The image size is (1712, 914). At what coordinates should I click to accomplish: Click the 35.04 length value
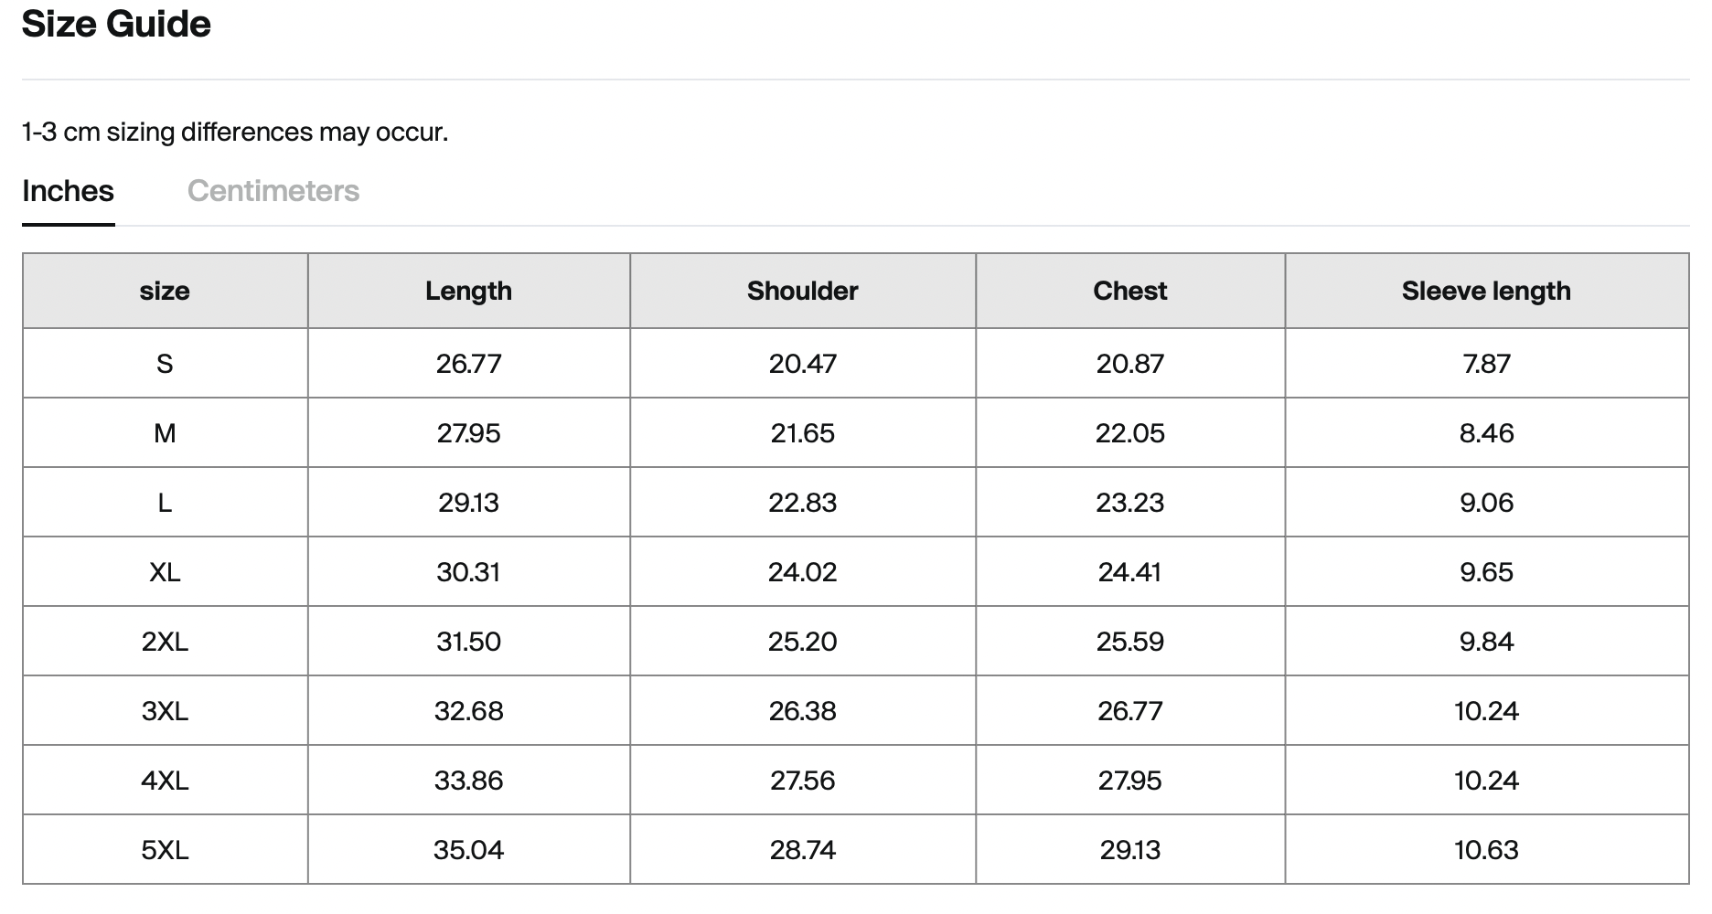(469, 850)
